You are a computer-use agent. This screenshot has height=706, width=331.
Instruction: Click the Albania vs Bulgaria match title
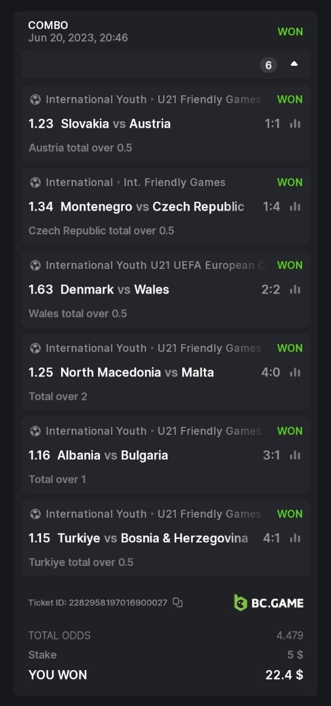click(113, 455)
